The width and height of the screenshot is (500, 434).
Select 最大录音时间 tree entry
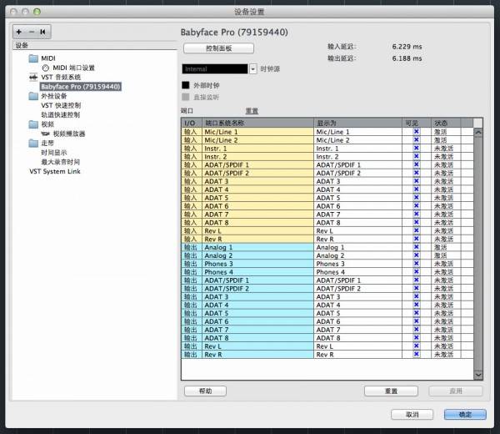coord(60,162)
